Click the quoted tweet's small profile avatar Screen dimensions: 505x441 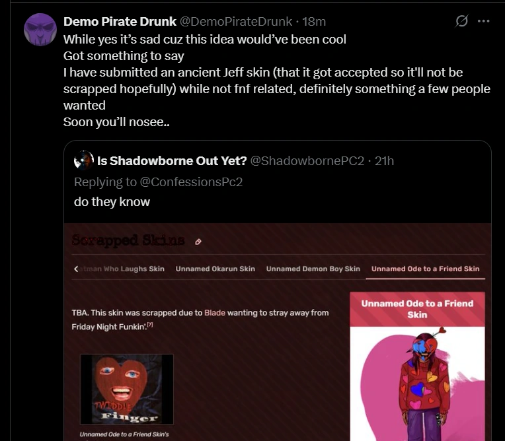click(84, 160)
